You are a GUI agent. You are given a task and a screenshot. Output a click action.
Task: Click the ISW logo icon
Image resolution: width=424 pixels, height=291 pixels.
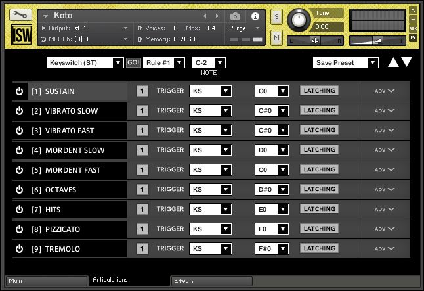tap(22, 35)
